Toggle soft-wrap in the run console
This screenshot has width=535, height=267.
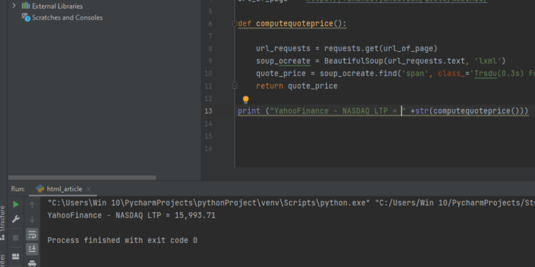point(32,234)
